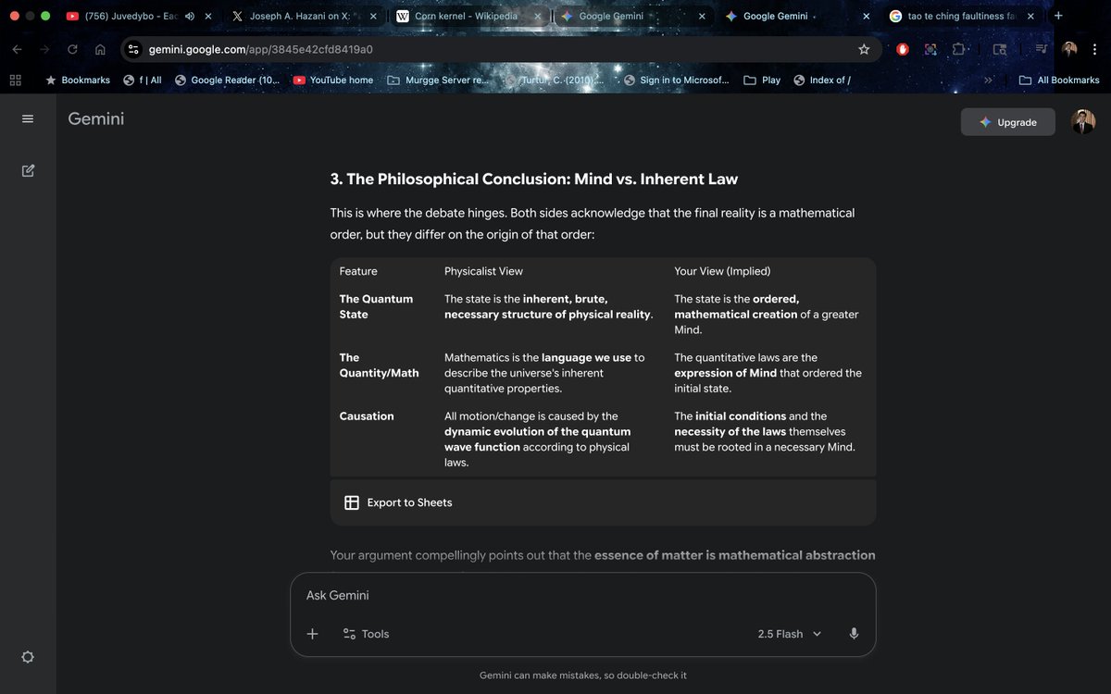1111x694 pixels.
Task: Open the All Bookmarks folder
Action: coord(1059,81)
